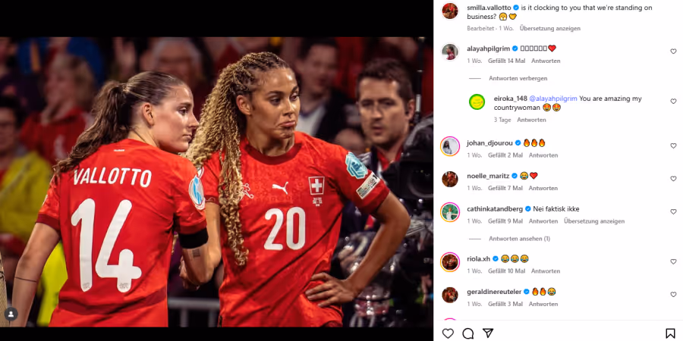
Task: Like riola.xh's comment heart
Action: 673,262
